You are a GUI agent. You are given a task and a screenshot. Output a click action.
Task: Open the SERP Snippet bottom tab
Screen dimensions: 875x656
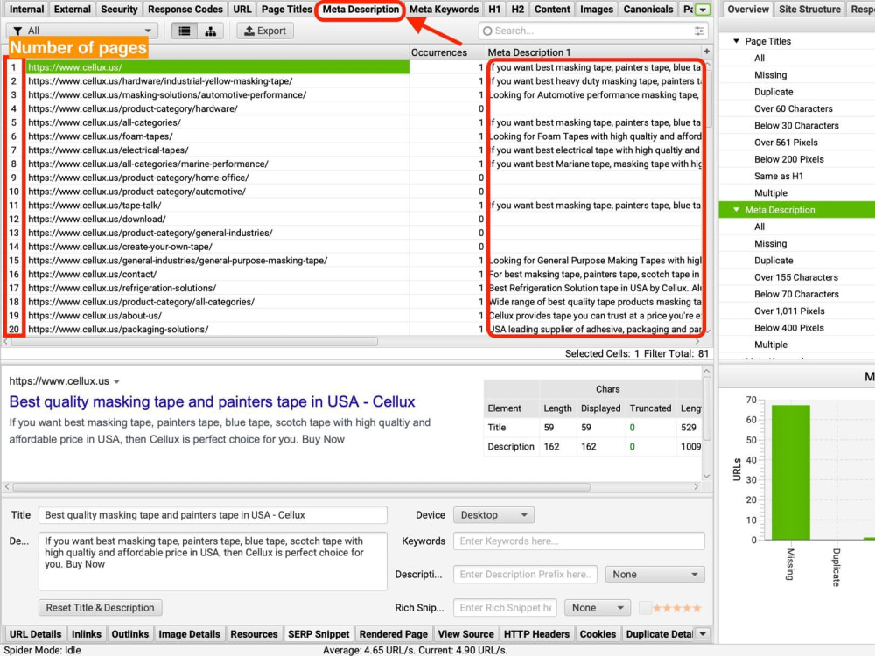318,634
